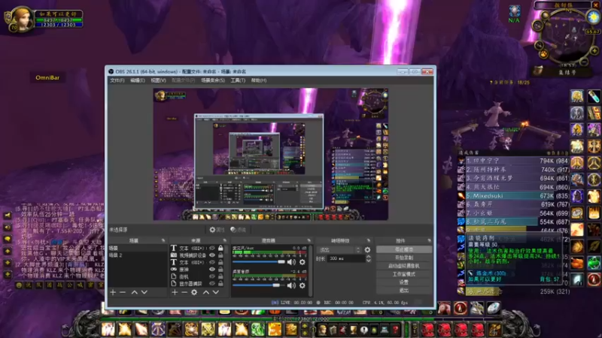Toggle lock on 视频捕获设备 source

pyautogui.click(x=220, y=255)
